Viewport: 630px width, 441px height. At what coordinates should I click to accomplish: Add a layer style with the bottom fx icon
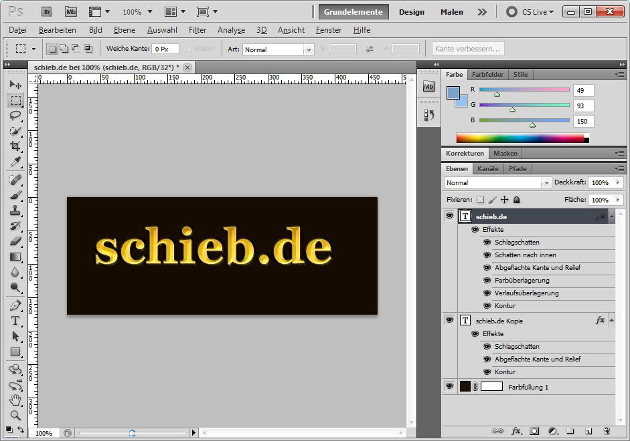516,431
